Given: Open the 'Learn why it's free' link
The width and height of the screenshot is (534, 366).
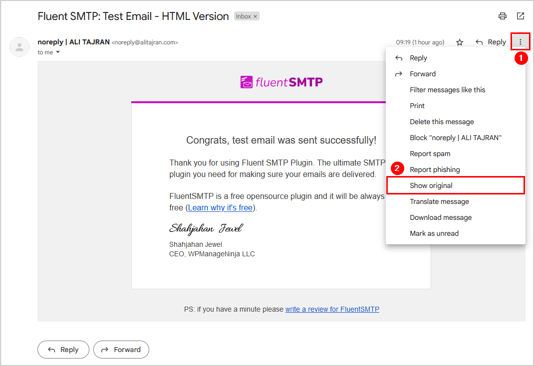Looking at the screenshot, I should point(220,207).
